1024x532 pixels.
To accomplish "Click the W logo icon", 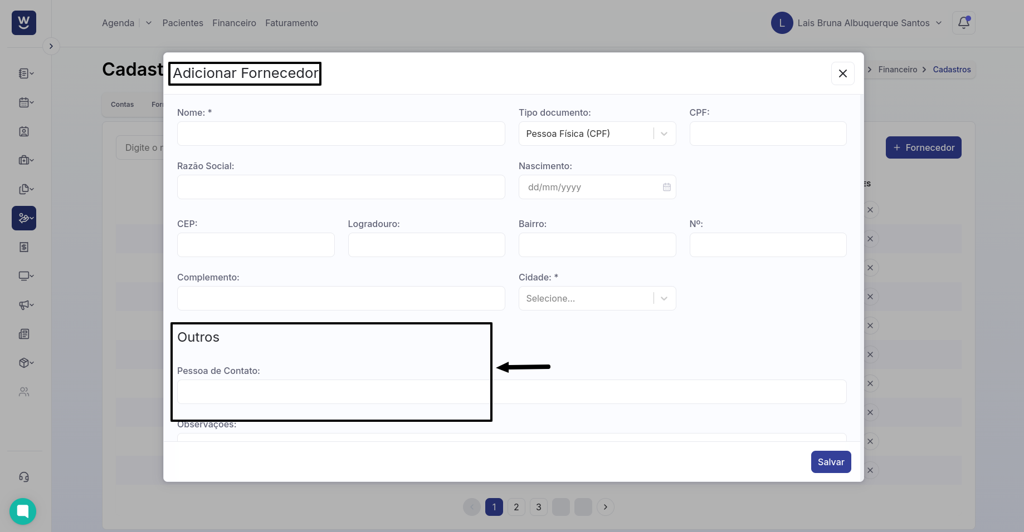I will tap(24, 23).
